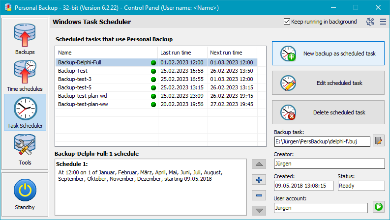
Task: Remove schedule with the minus button
Action: pyautogui.click(x=259, y=195)
